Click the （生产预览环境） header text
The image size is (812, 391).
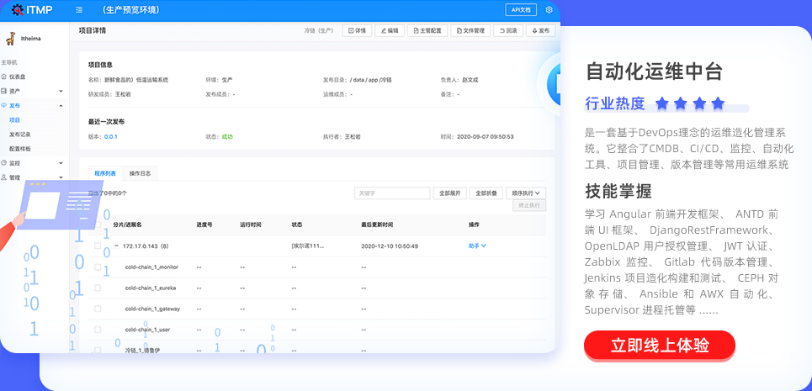[x=130, y=10]
